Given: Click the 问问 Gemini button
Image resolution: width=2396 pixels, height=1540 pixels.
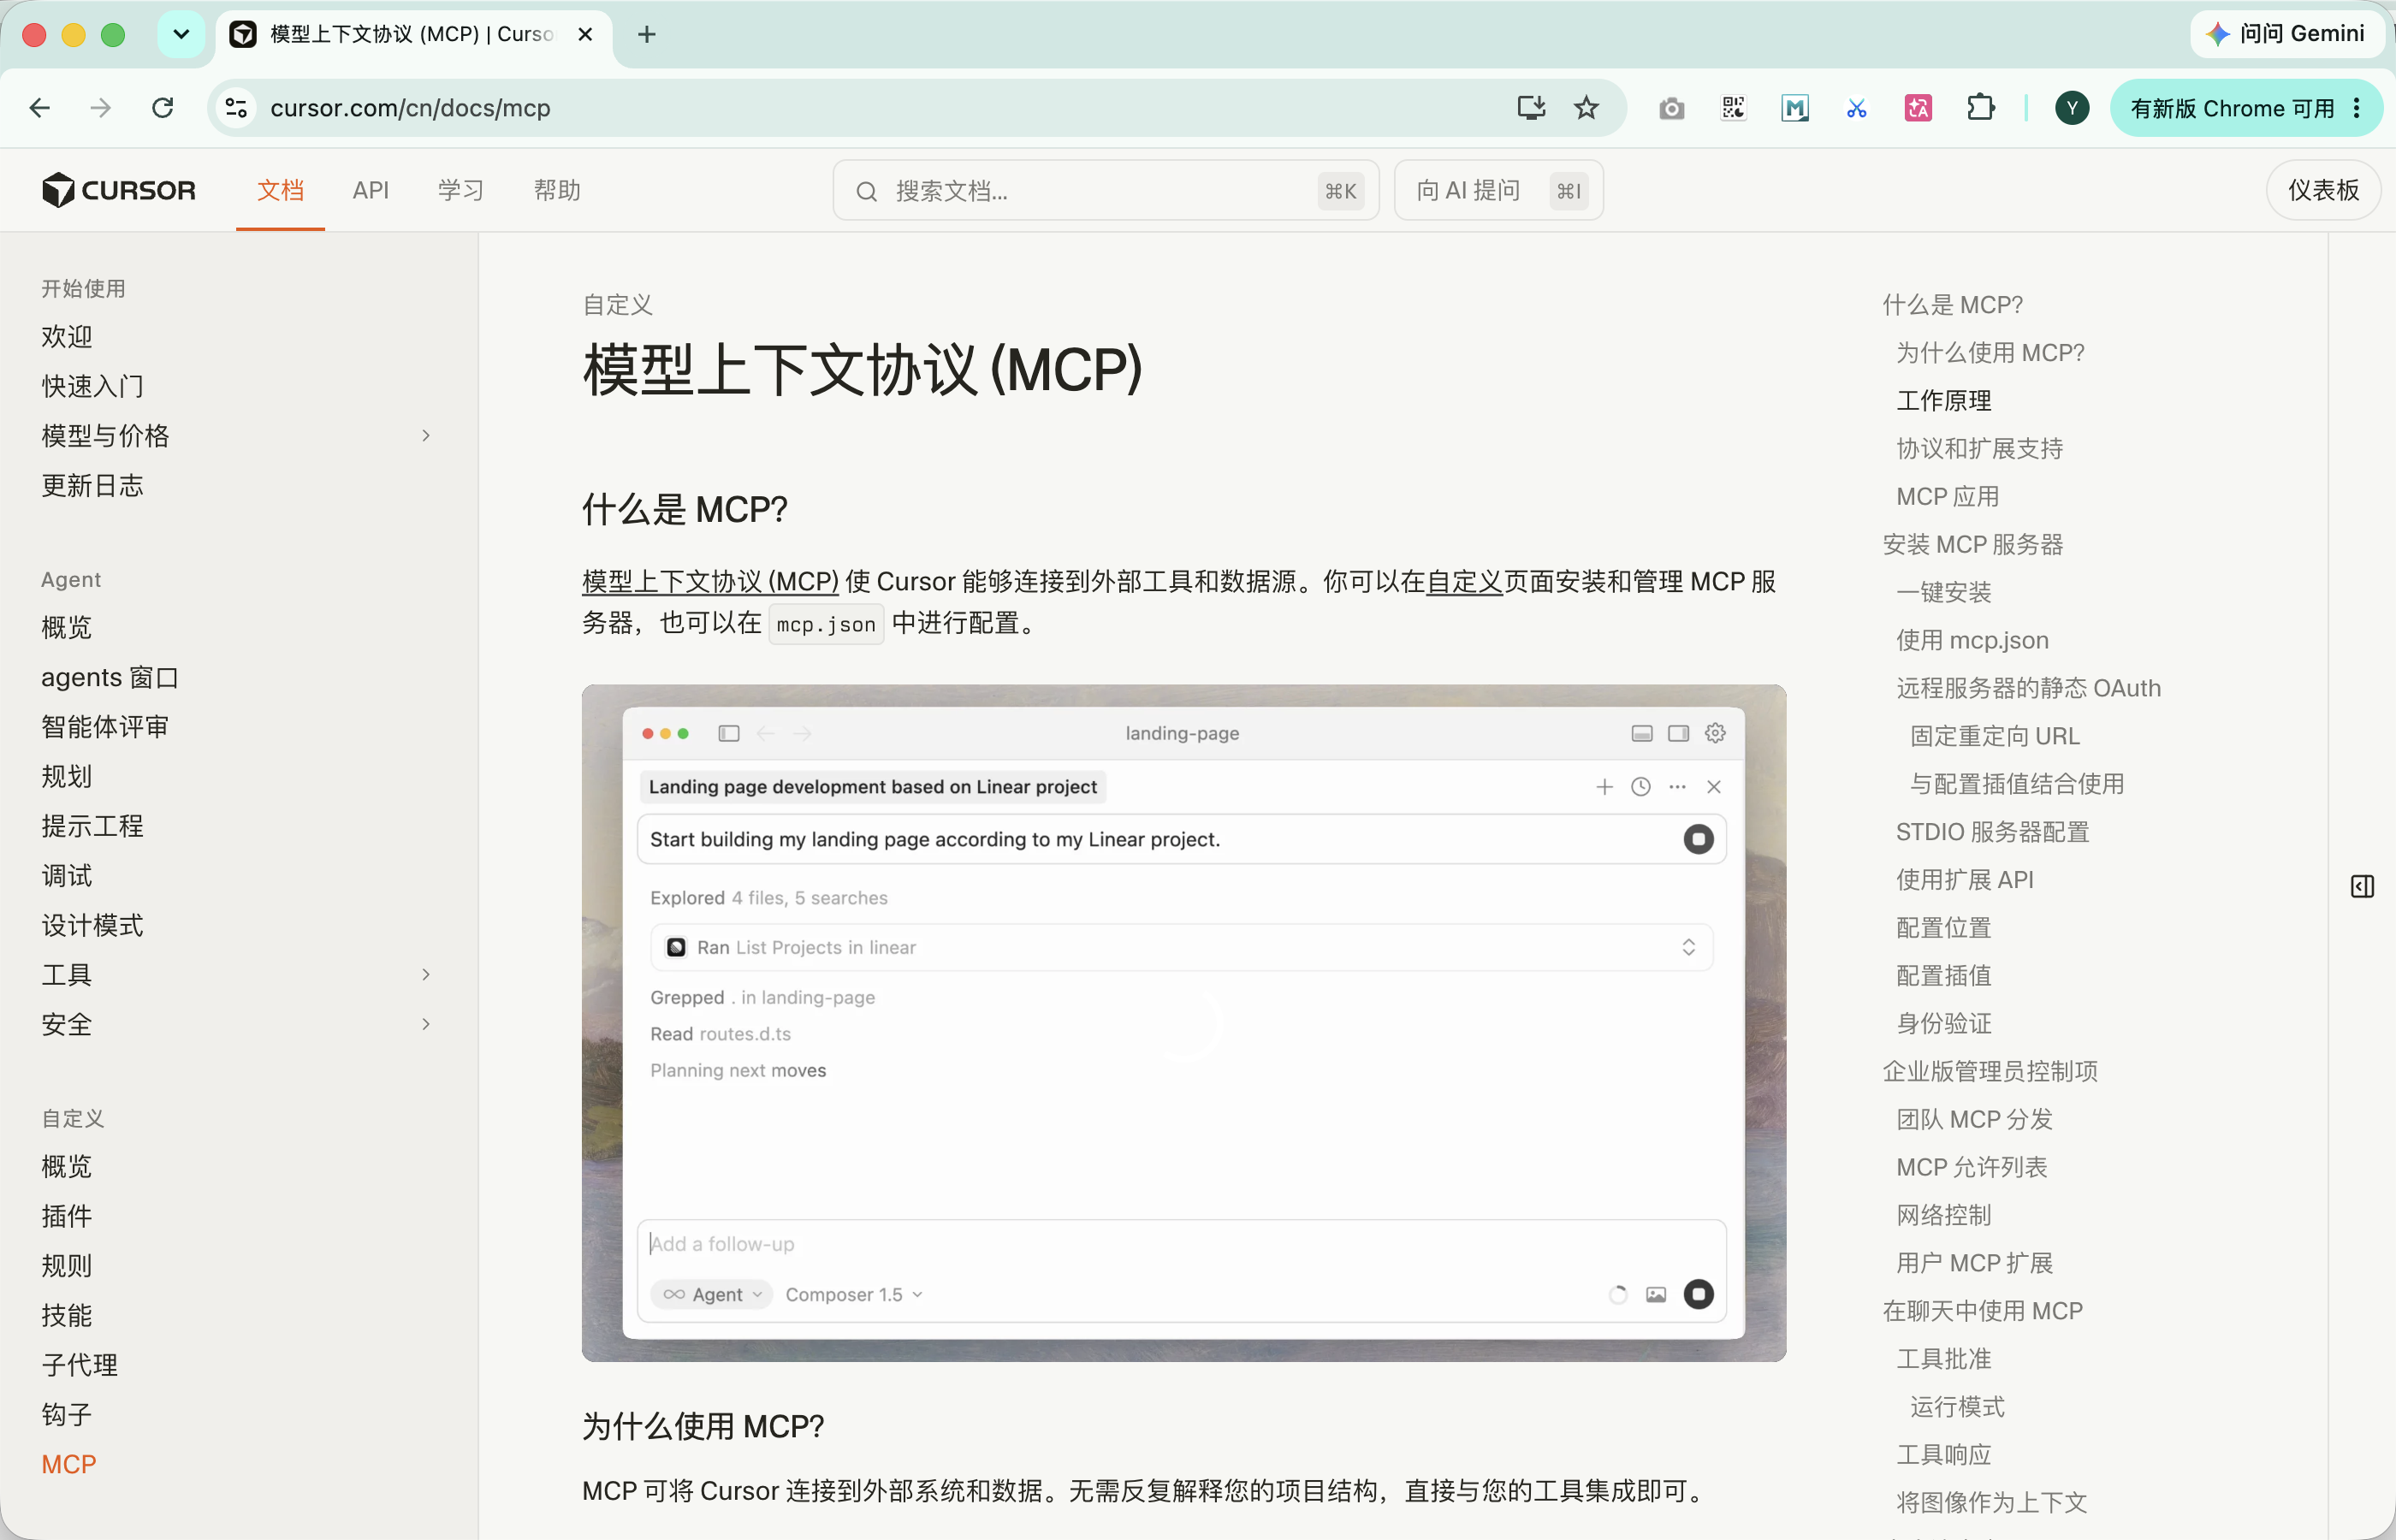Looking at the screenshot, I should [x=2286, y=34].
